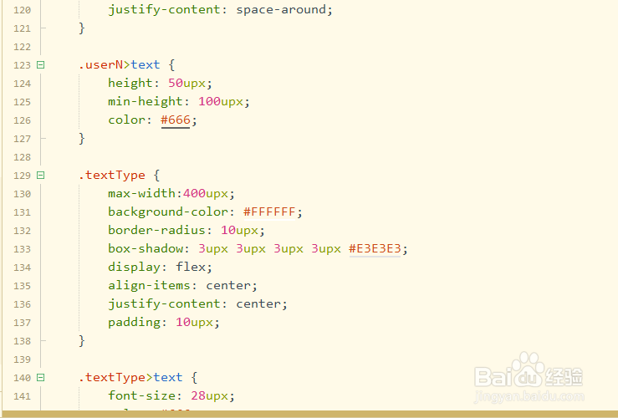Click the 'box-shadow' property name
The width and height of the screenshot is (618, 418).
146,248
